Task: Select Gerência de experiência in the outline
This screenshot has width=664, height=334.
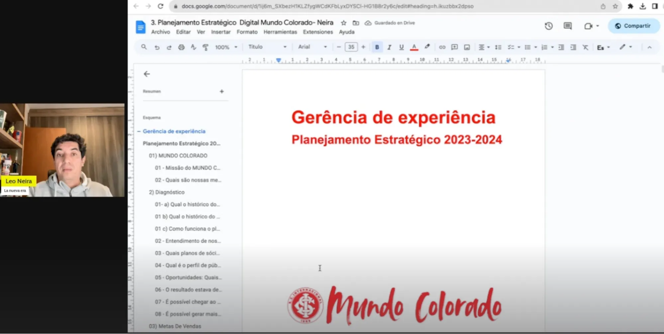Action: [174, 131]
